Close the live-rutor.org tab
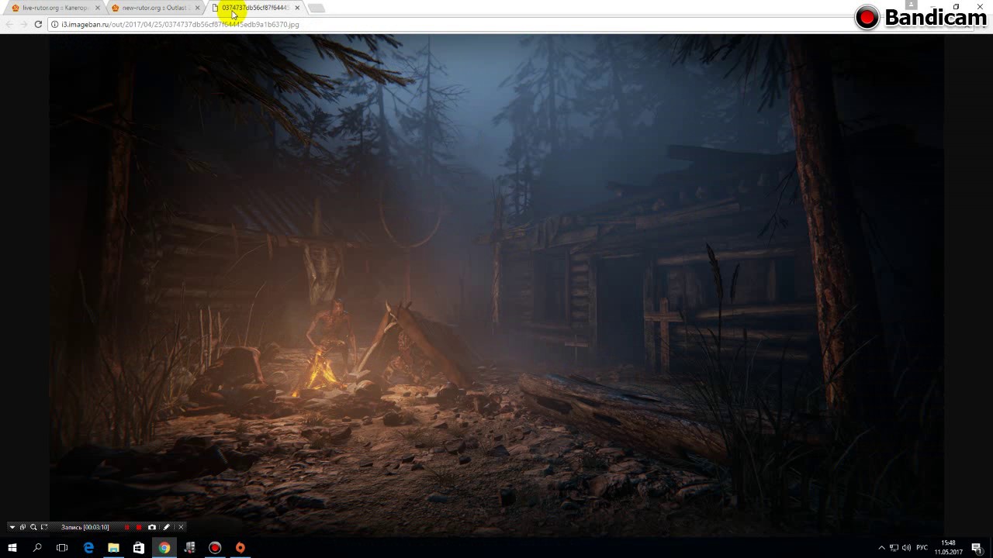Screen dimensions: 993x558 (98, 8)
